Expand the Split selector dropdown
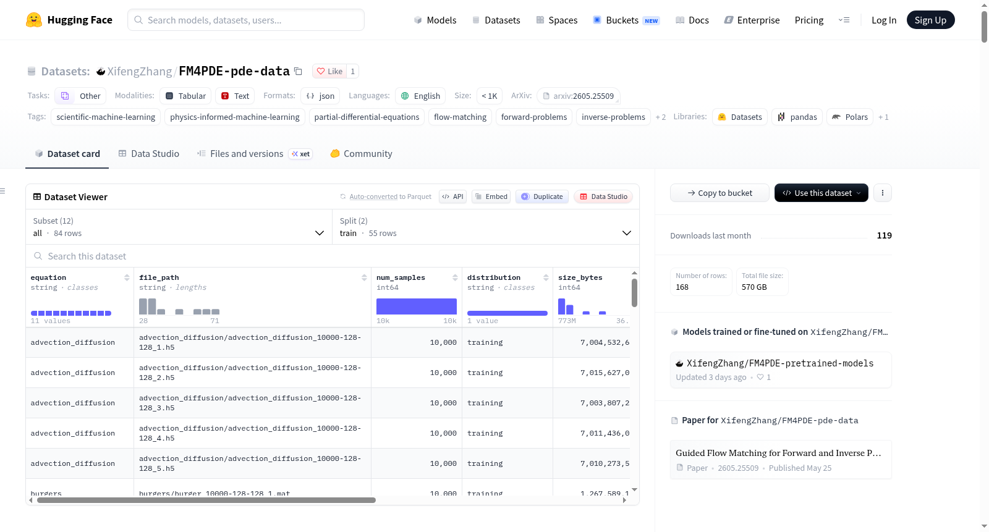Viewport: 989px width, 532px height. pyautogui.click(x=485, y=227)
